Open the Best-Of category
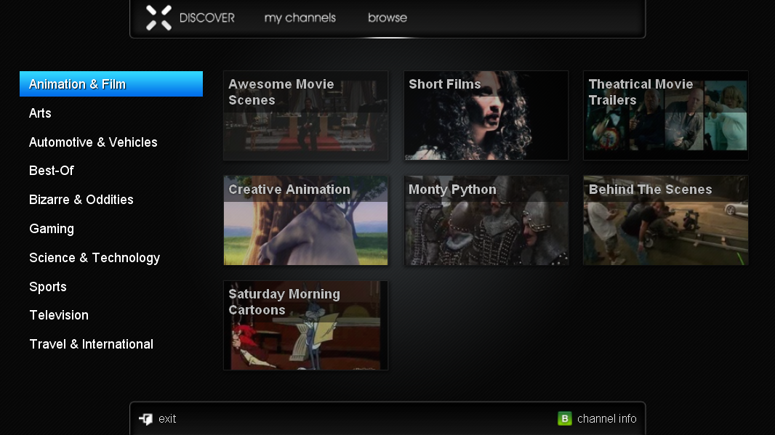Viewport: 775px width, 435px height. 52,171
